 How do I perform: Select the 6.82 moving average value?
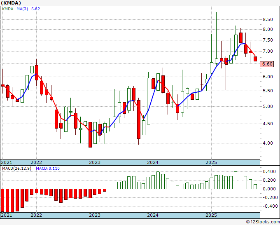point(35,9)
